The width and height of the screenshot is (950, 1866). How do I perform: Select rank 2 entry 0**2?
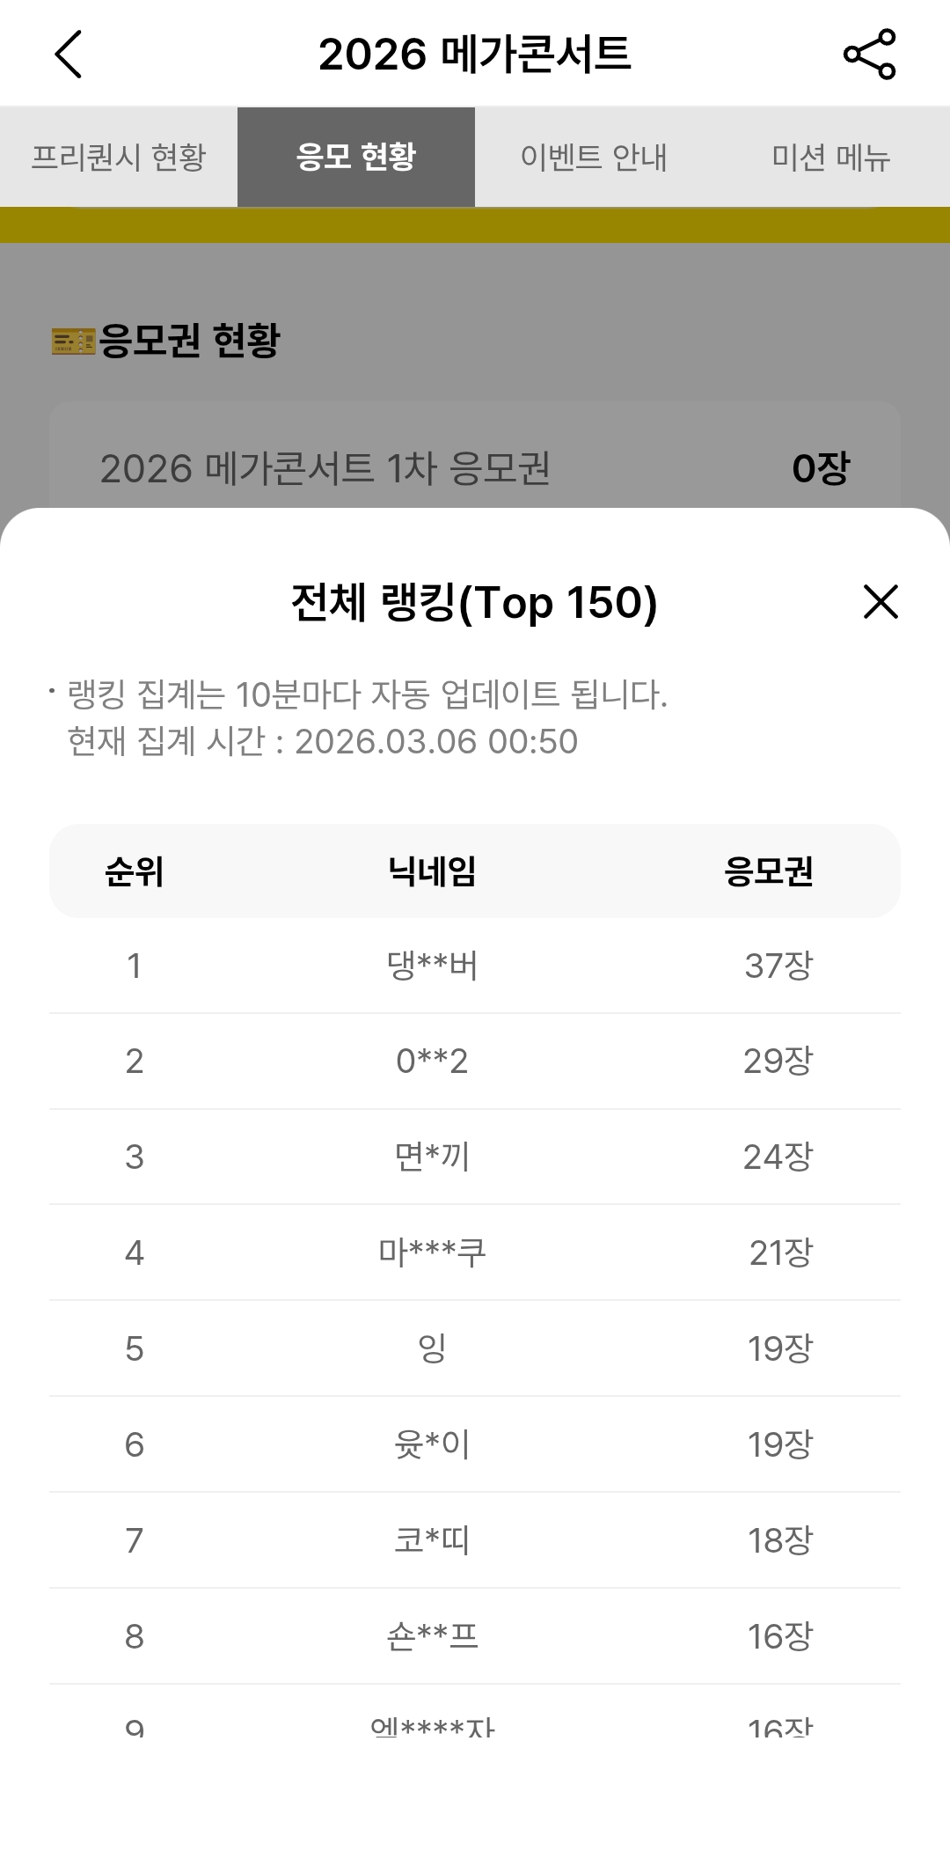coord(432,1062)
